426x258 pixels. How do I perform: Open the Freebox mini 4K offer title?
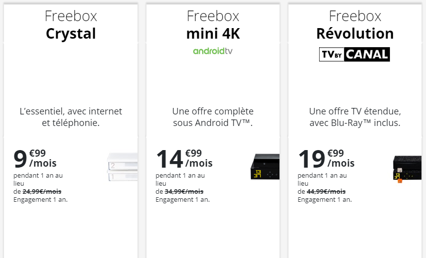tap(213, 25)
